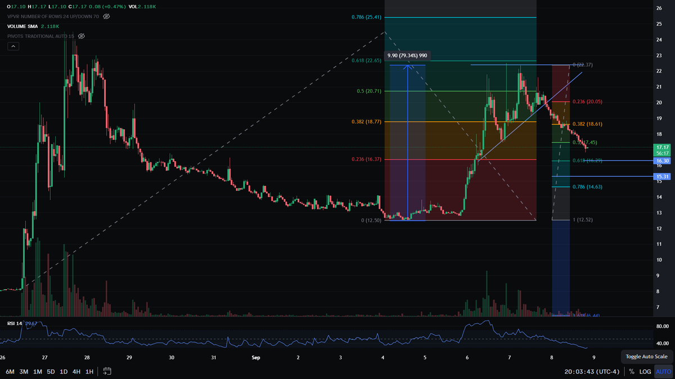Toggle LOG scale mode
675x379 pixels.
click(x=645, y=371)
